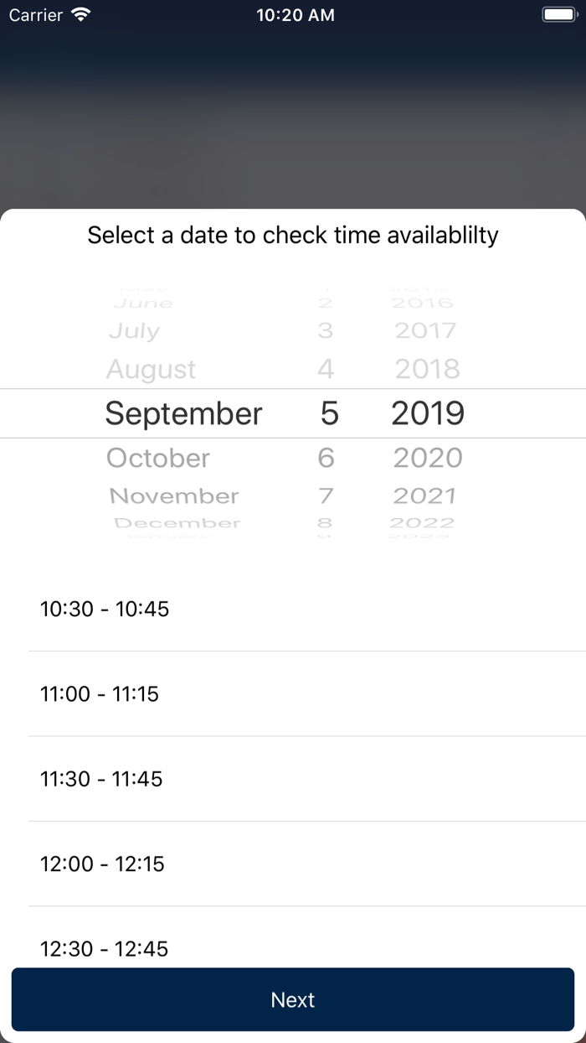Screen dimensions: 586x1043
Task: Select year 2017 in the date picker
Action: click(425, 331)
